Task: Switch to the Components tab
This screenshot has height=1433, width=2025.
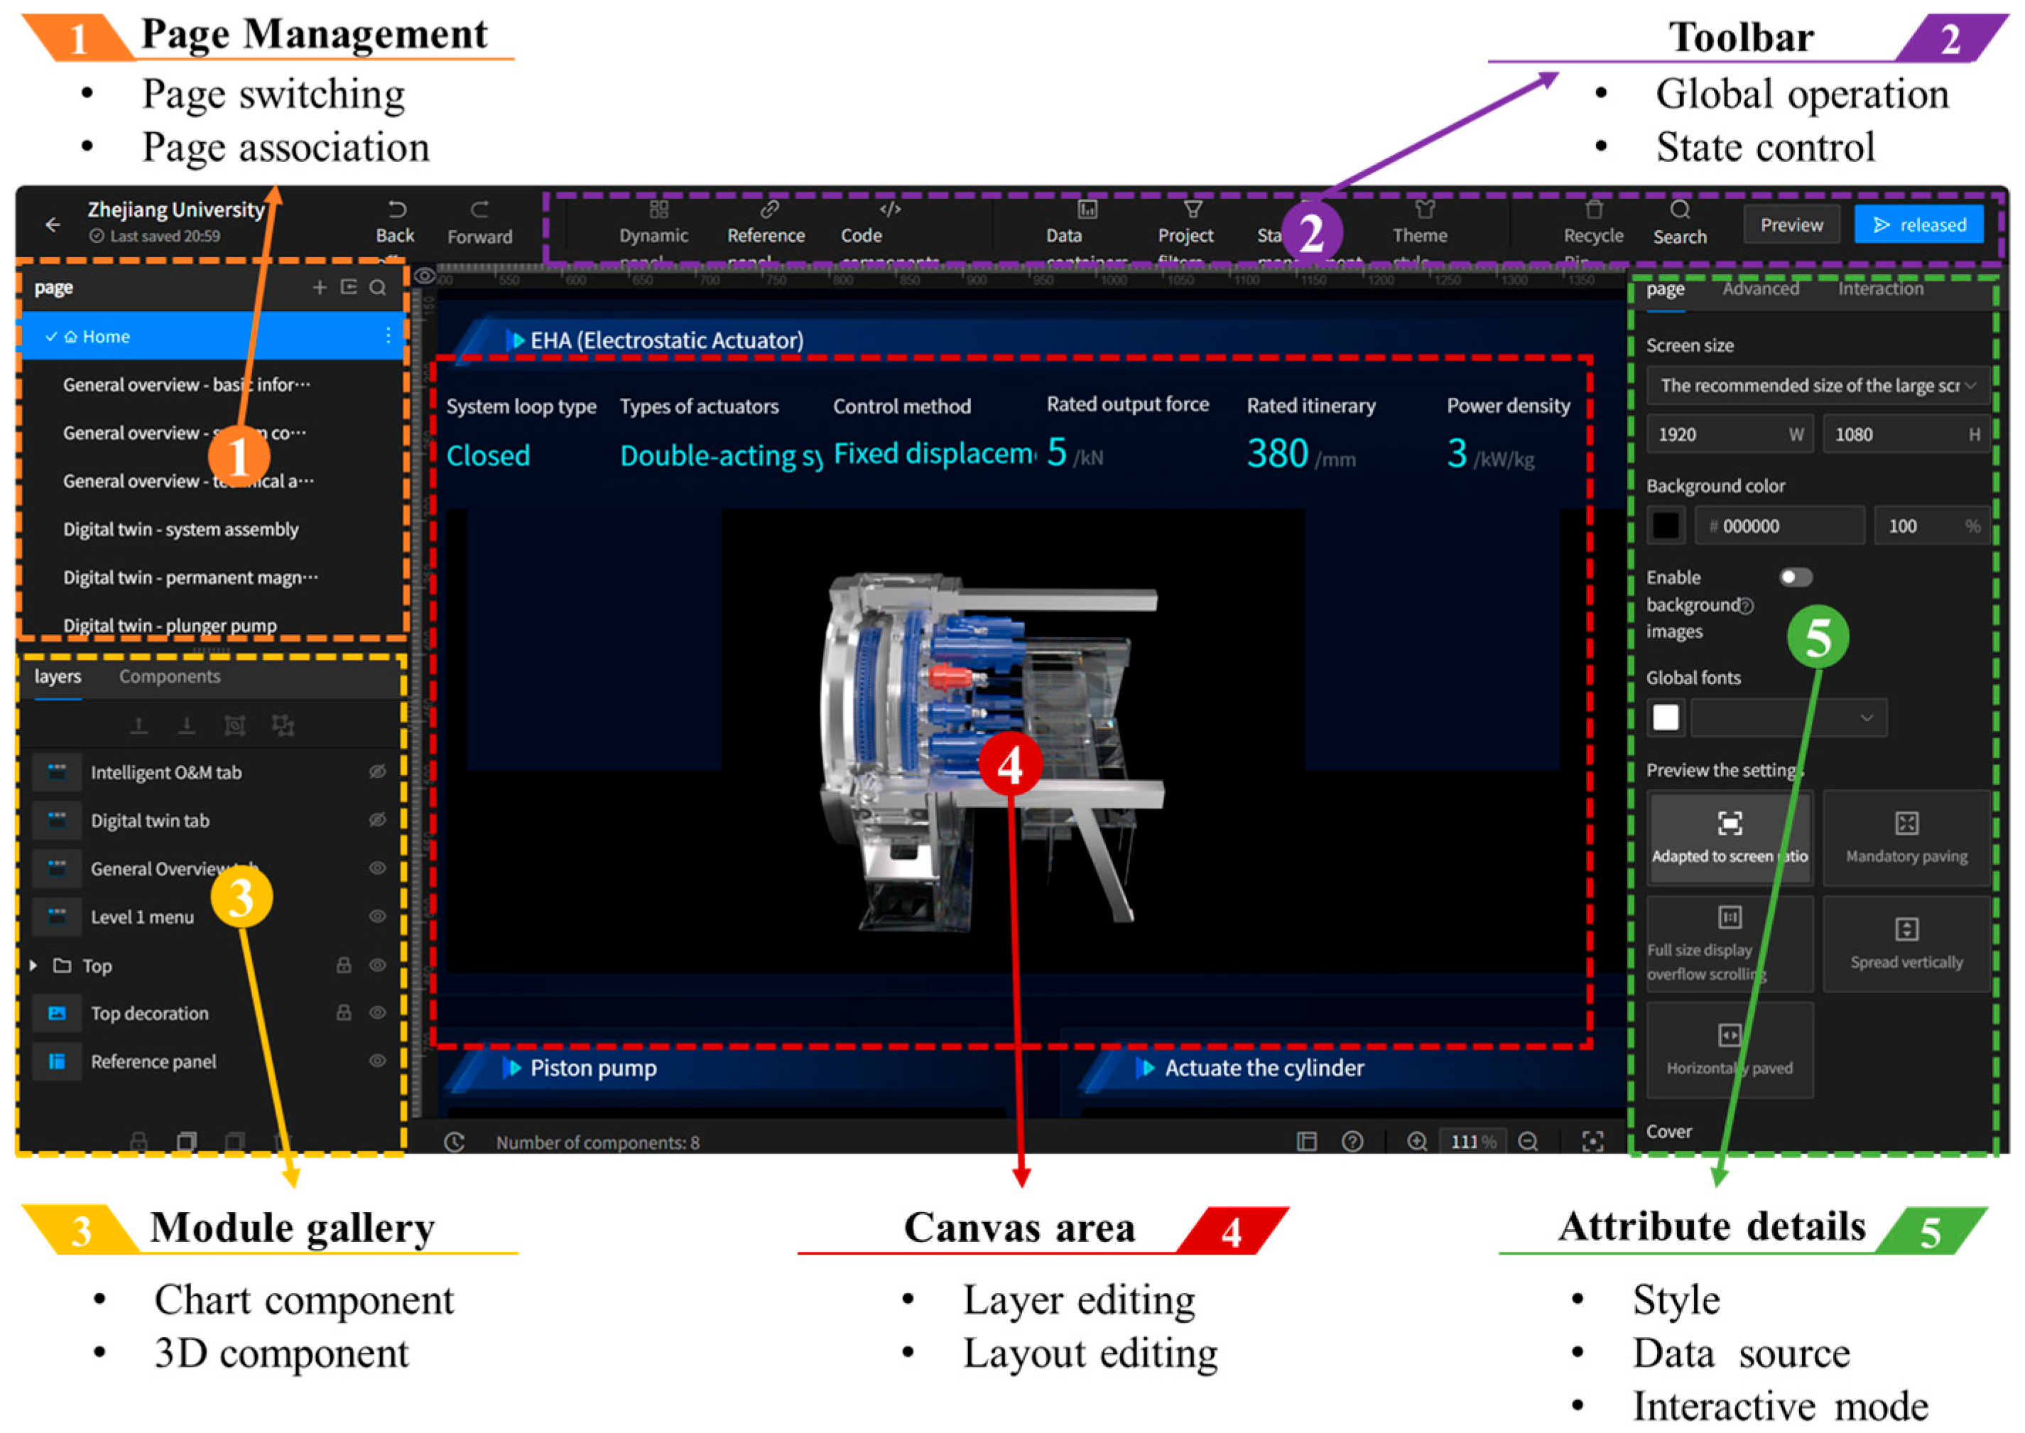Action: [x=169, y=677]
